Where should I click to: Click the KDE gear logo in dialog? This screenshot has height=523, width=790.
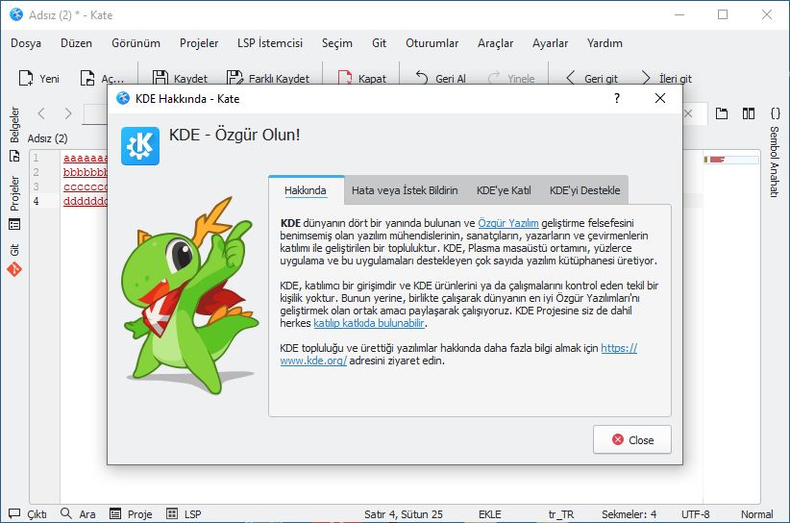click(140, 146)
